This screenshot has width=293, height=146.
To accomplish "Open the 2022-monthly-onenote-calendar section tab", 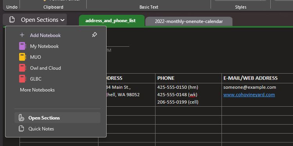I will point(189,21).
